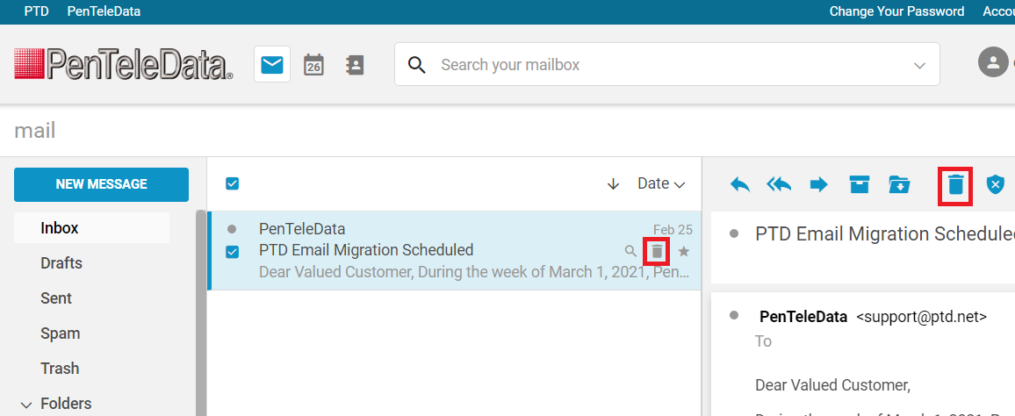
Task: Click the Reply arrow icon
Action: click(740, 184)
